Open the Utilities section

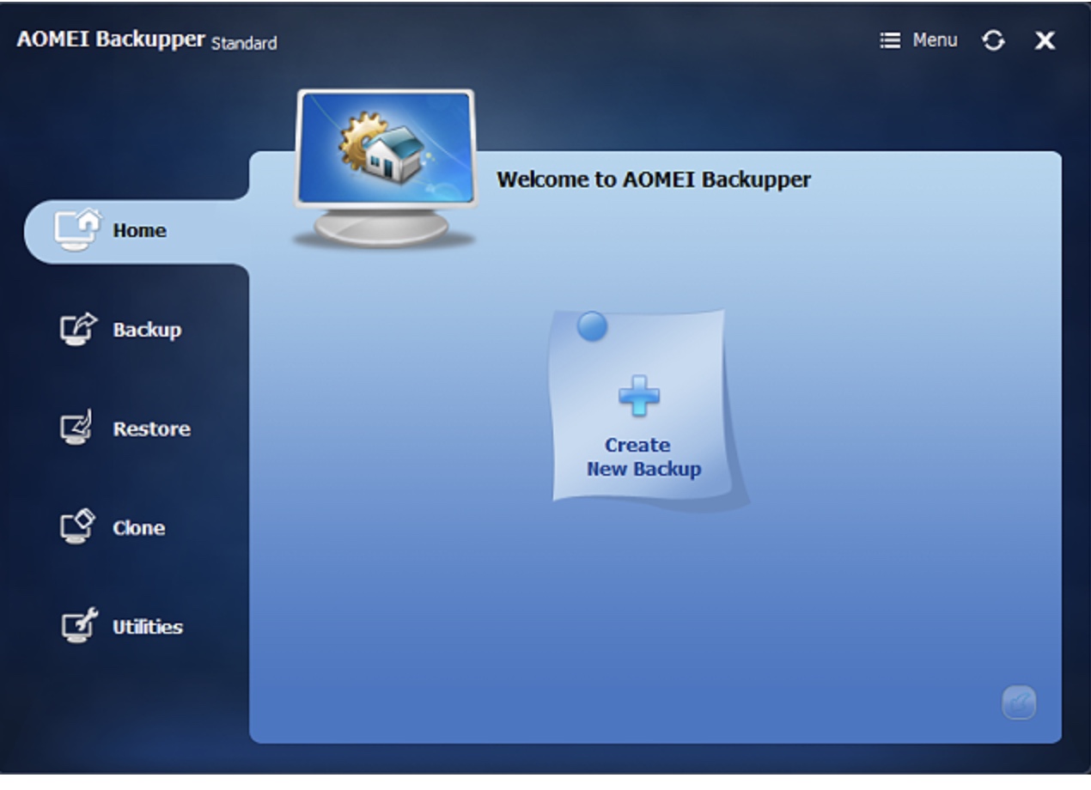(x=121, y=626)
